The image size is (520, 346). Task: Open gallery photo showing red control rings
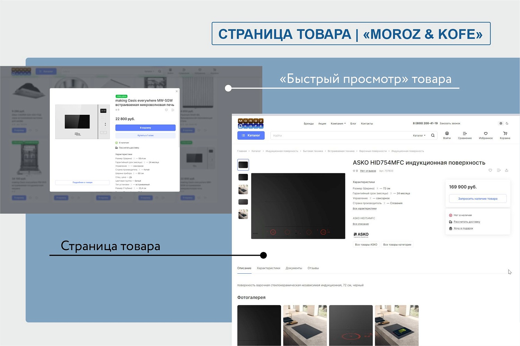tap(351, 325)
